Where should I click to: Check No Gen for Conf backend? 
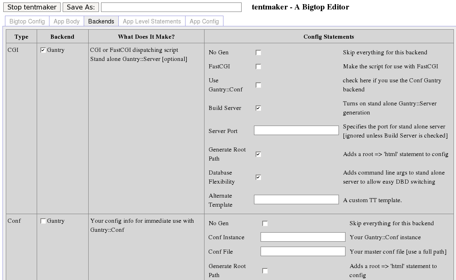tap(265, 223)
